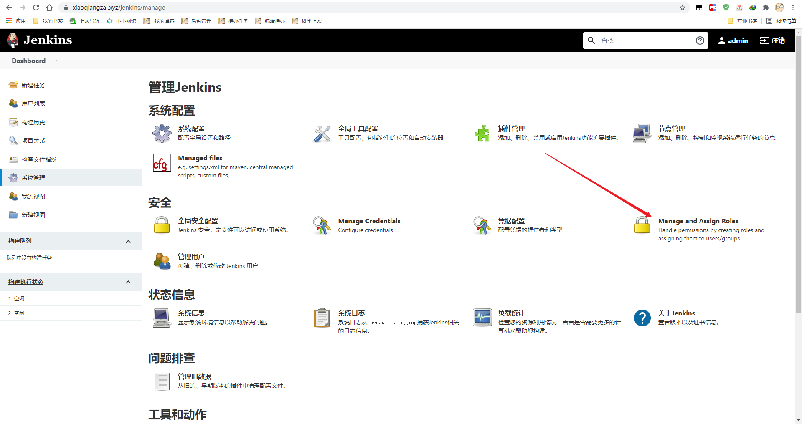Open the admin user link
802x424 pixels.
coord(733,40)
